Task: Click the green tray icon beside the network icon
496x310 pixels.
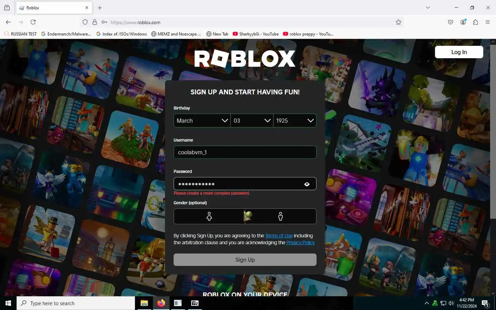Action: coord(435,303)
